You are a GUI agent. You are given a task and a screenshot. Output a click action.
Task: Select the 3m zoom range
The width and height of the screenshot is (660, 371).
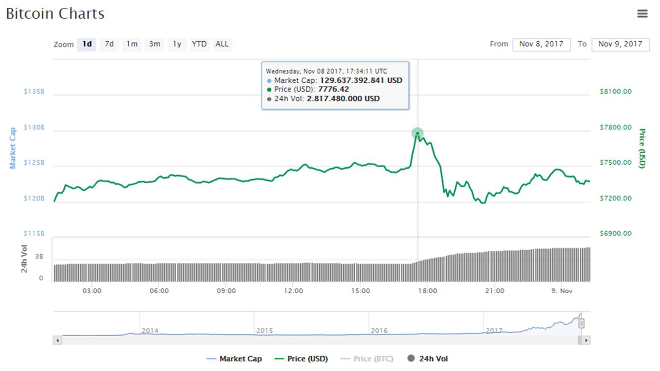[x=154, y=44]
